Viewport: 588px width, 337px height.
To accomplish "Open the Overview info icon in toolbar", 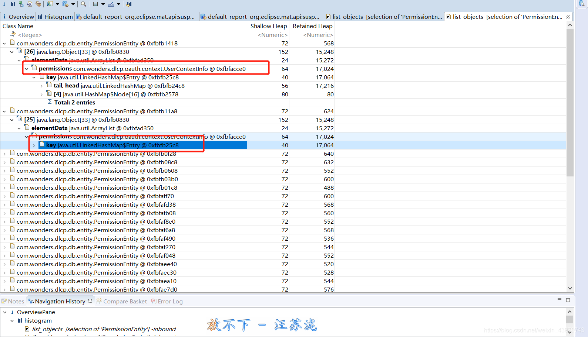I will click(x=4, y=4).
